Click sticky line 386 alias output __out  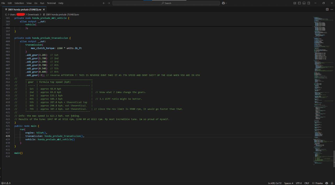click(33, 21)
